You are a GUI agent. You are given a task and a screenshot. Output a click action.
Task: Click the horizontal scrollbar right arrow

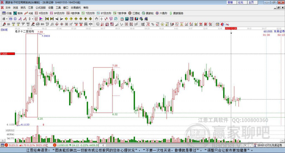[x=245, y=145]
